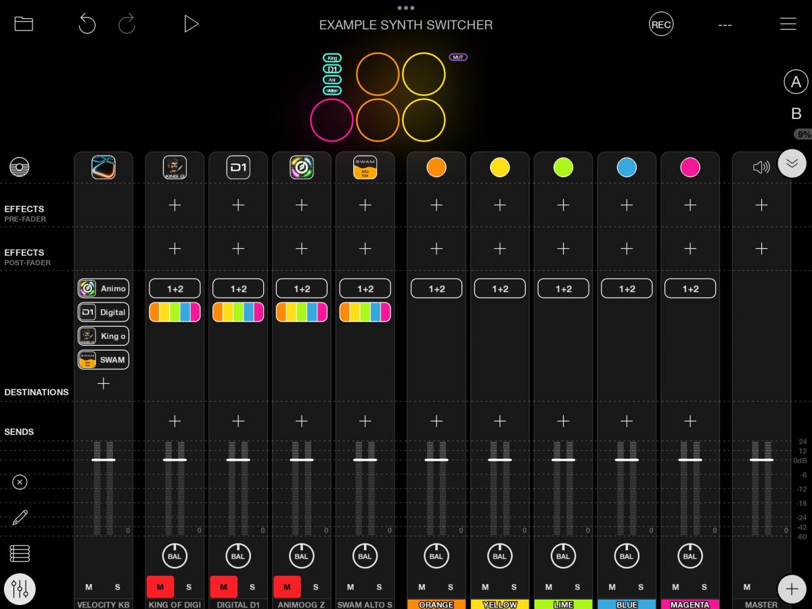Open the Animoog Z channel icon

click(302, 167)
